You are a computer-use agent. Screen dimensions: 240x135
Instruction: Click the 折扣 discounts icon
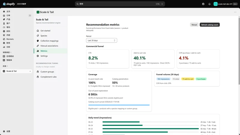point(4,31)
